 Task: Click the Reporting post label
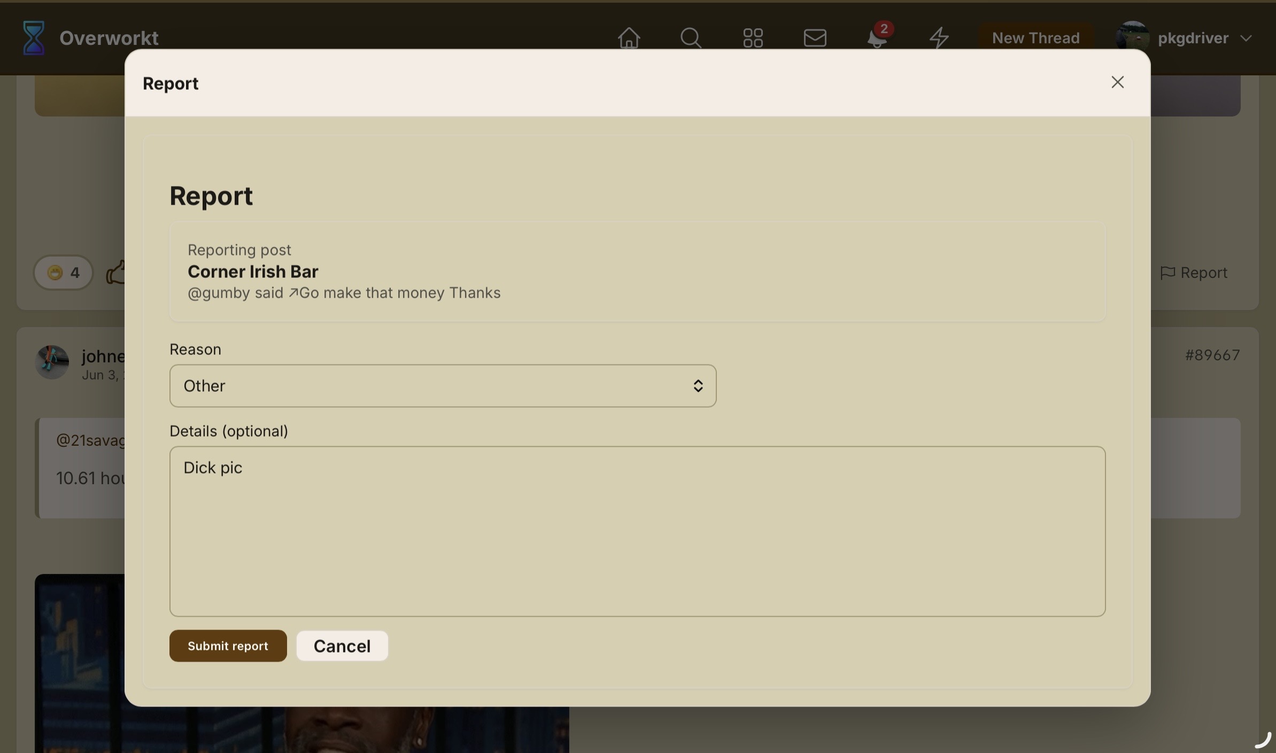point(239,250)
